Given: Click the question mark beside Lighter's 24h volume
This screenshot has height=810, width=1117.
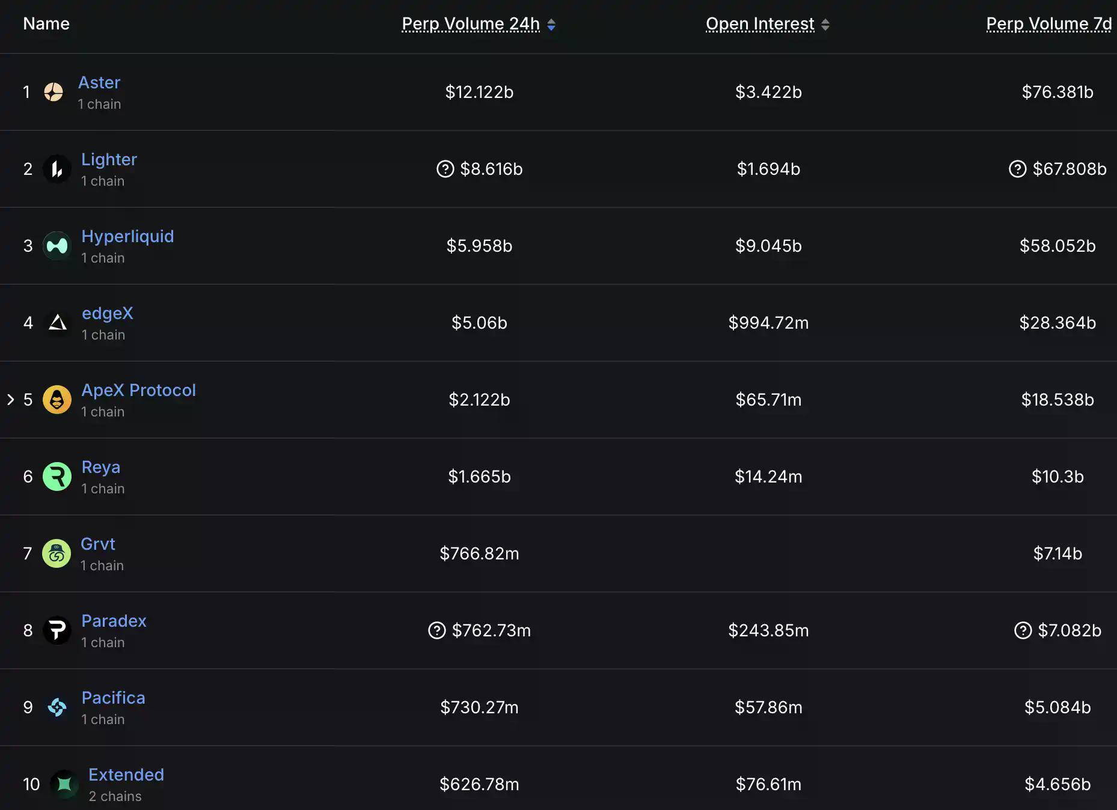Looking at the screenshot, I should [445, 169].
